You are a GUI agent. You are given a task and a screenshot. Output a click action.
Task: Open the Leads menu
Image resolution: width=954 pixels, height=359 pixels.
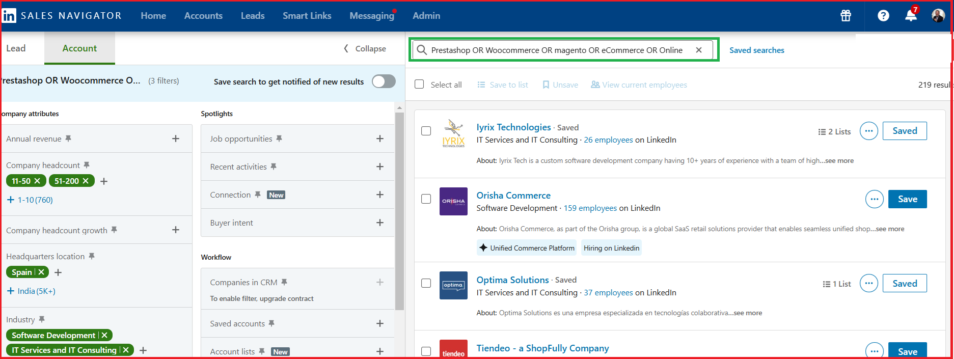[x=253, y=16]
